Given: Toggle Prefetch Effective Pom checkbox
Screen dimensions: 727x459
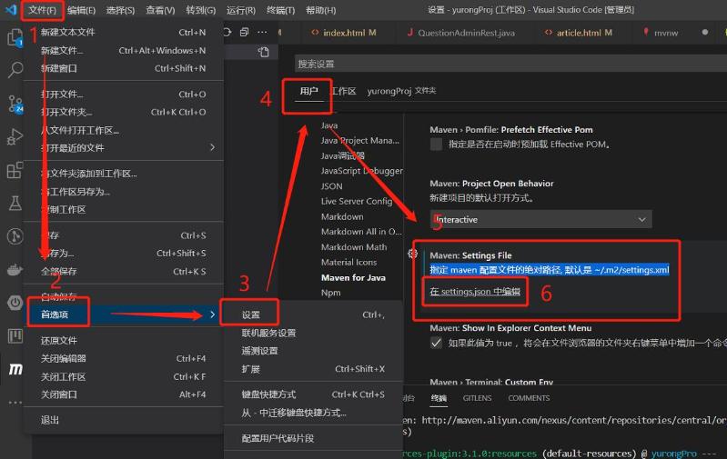Looking at the screenshot, I should (x=436, y=144).
